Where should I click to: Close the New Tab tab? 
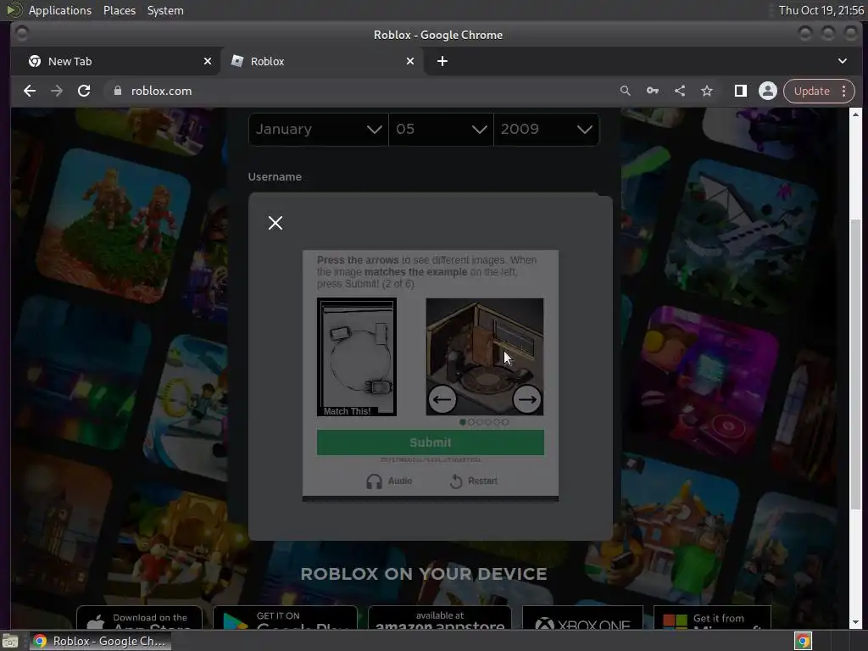[208, 61]
